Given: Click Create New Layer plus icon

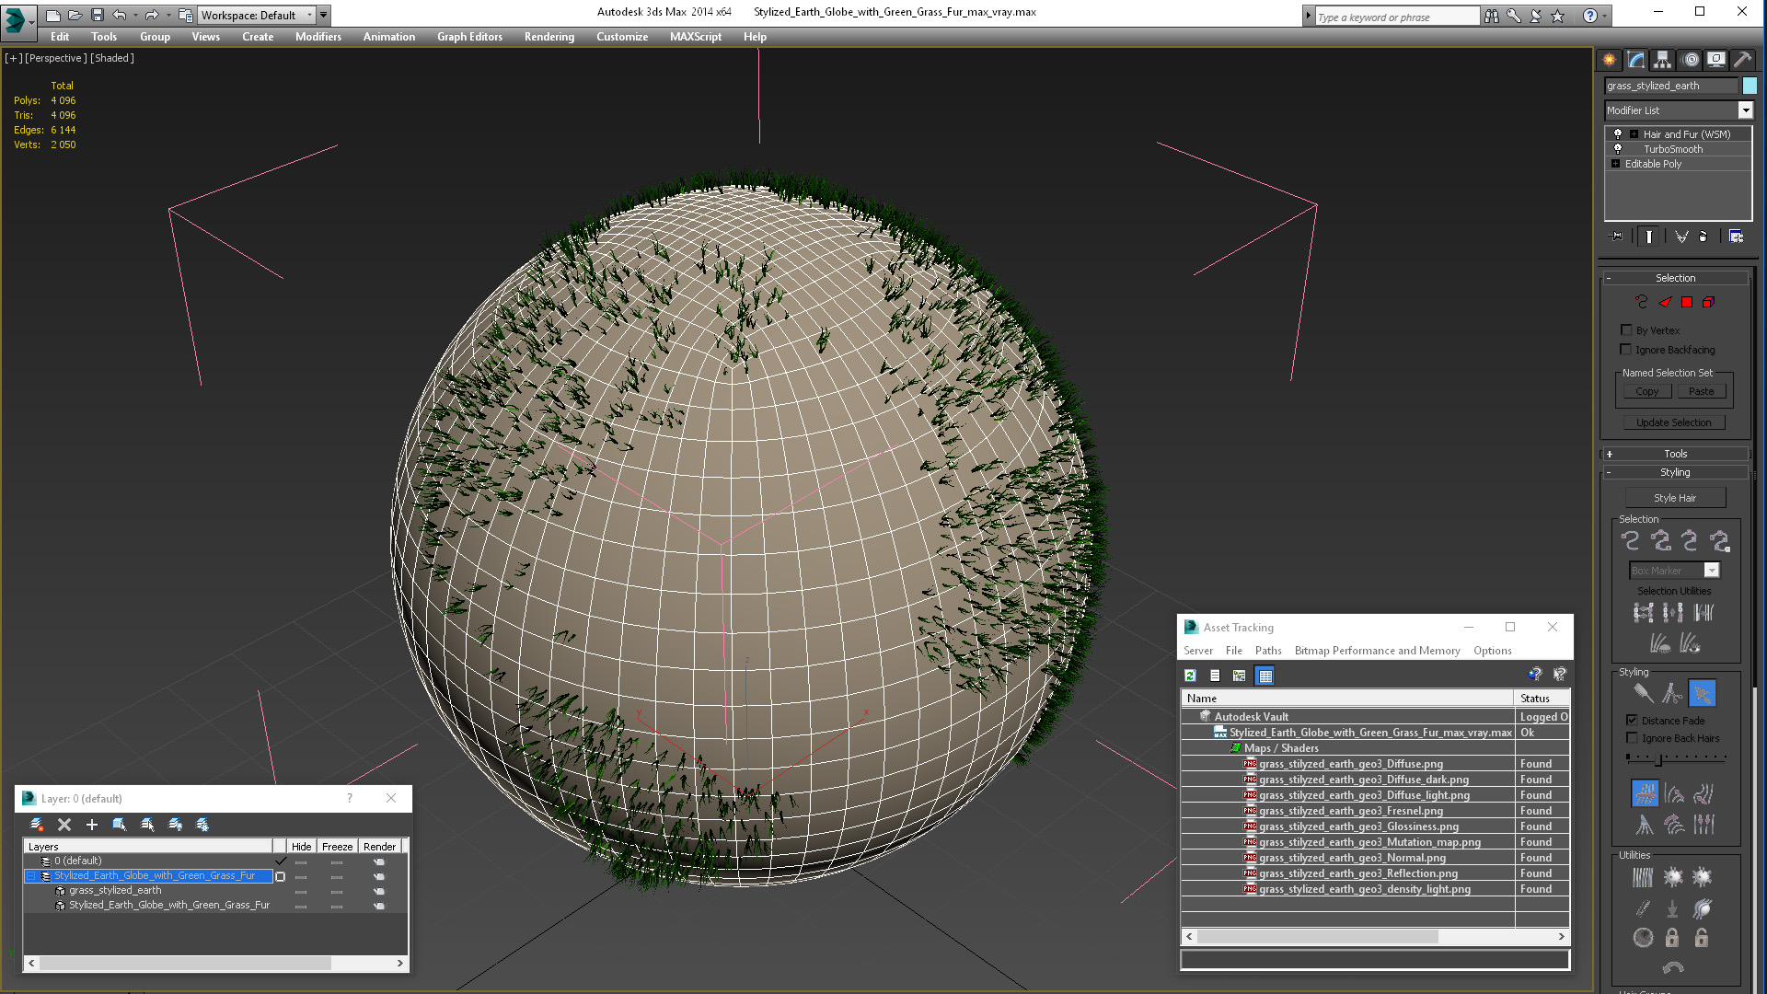Looking at the screenshot, I should coord(92,825).
